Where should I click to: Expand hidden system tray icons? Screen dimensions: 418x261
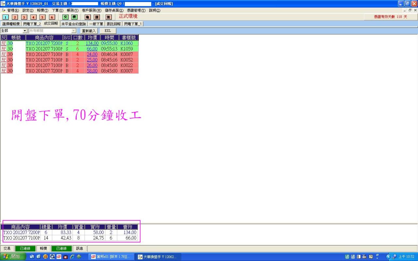[388, 257]
